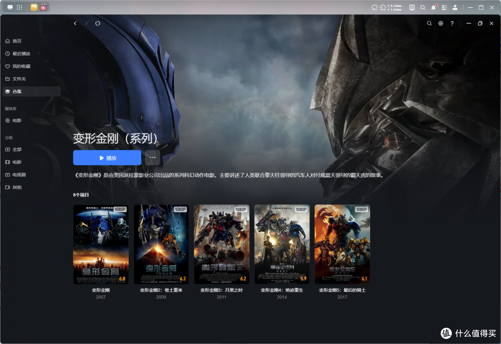501x344 pixels.
Task: Open 变形金刚2：卷土重来 poster
Action: [x=161, y=244]
